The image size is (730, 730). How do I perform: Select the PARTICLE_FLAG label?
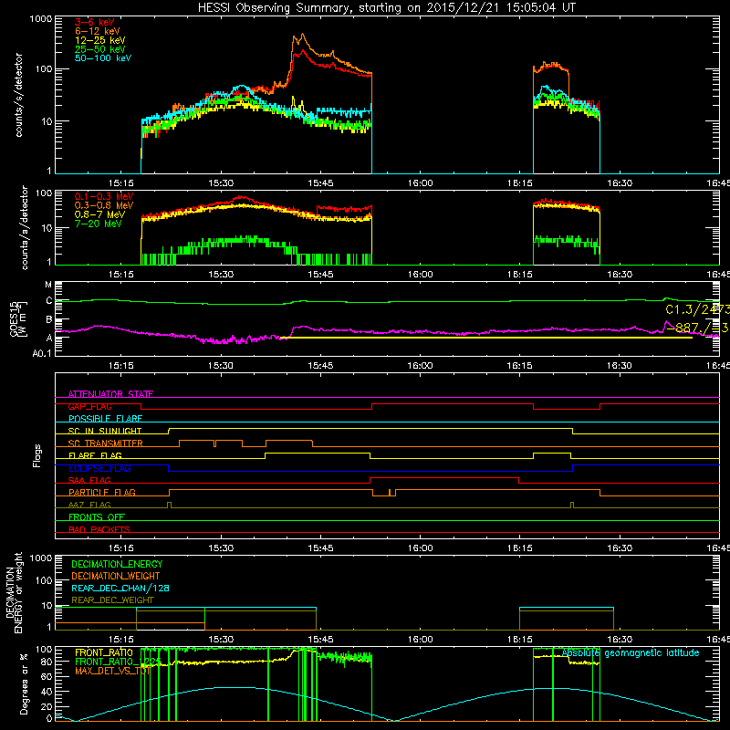(x=102, y=492)
